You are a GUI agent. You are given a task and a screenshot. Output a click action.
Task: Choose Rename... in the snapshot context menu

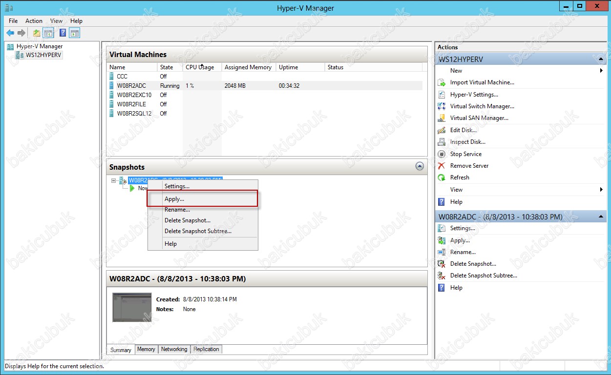(203, 210)
